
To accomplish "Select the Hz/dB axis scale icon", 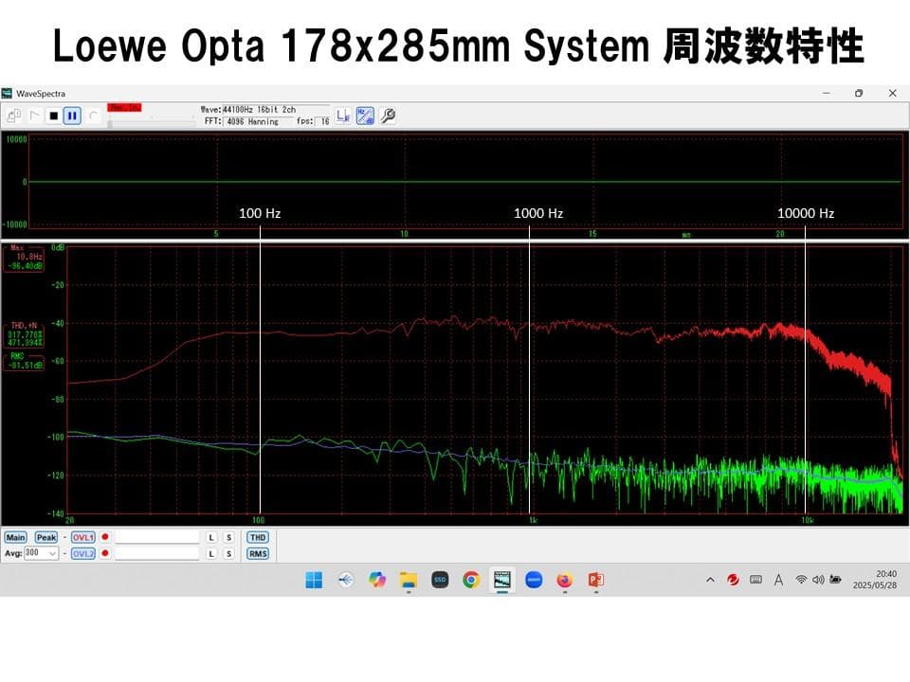I will [365, 116].
